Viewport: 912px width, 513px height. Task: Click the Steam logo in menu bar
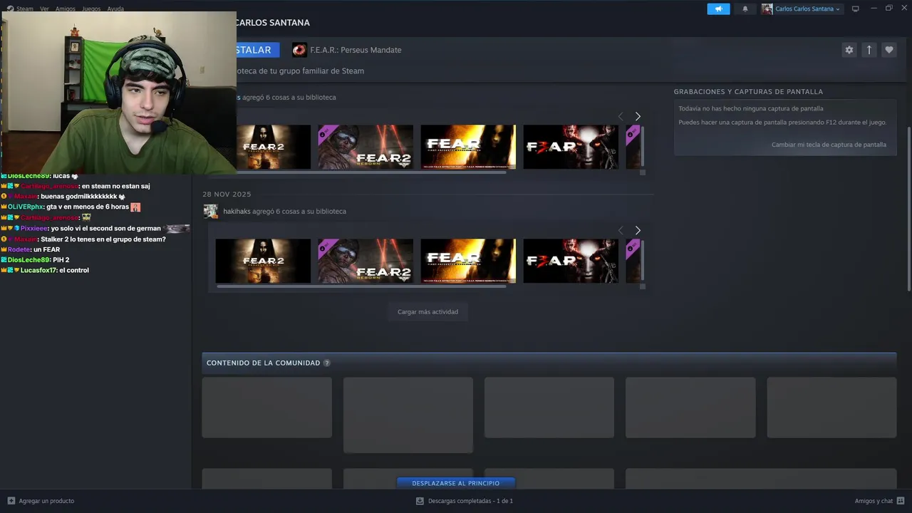tap(10, 9)
